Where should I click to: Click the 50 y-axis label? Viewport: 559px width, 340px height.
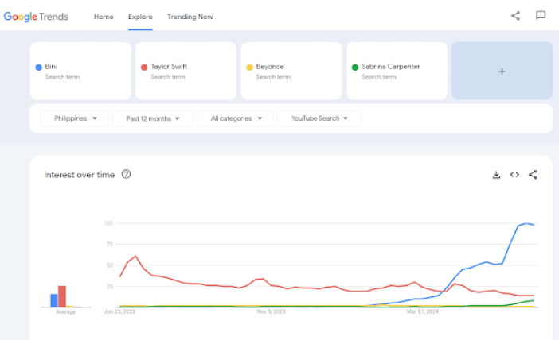coord(109,265)
